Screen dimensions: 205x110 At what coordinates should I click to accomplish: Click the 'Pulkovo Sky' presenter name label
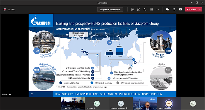(x=6, y=94)
